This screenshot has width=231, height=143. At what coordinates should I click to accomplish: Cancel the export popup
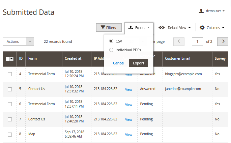coord(118,63)
